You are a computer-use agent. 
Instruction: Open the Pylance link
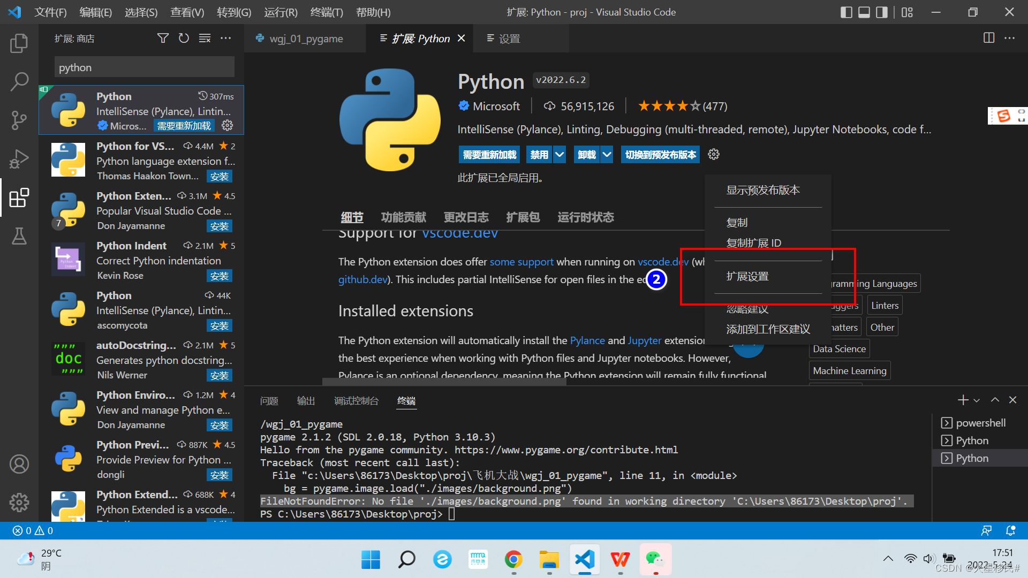tap(587, 340)
